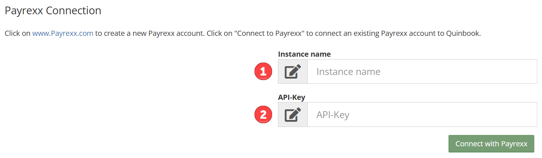Click the "Click on" words starting the description

click(x=18, y=33)
